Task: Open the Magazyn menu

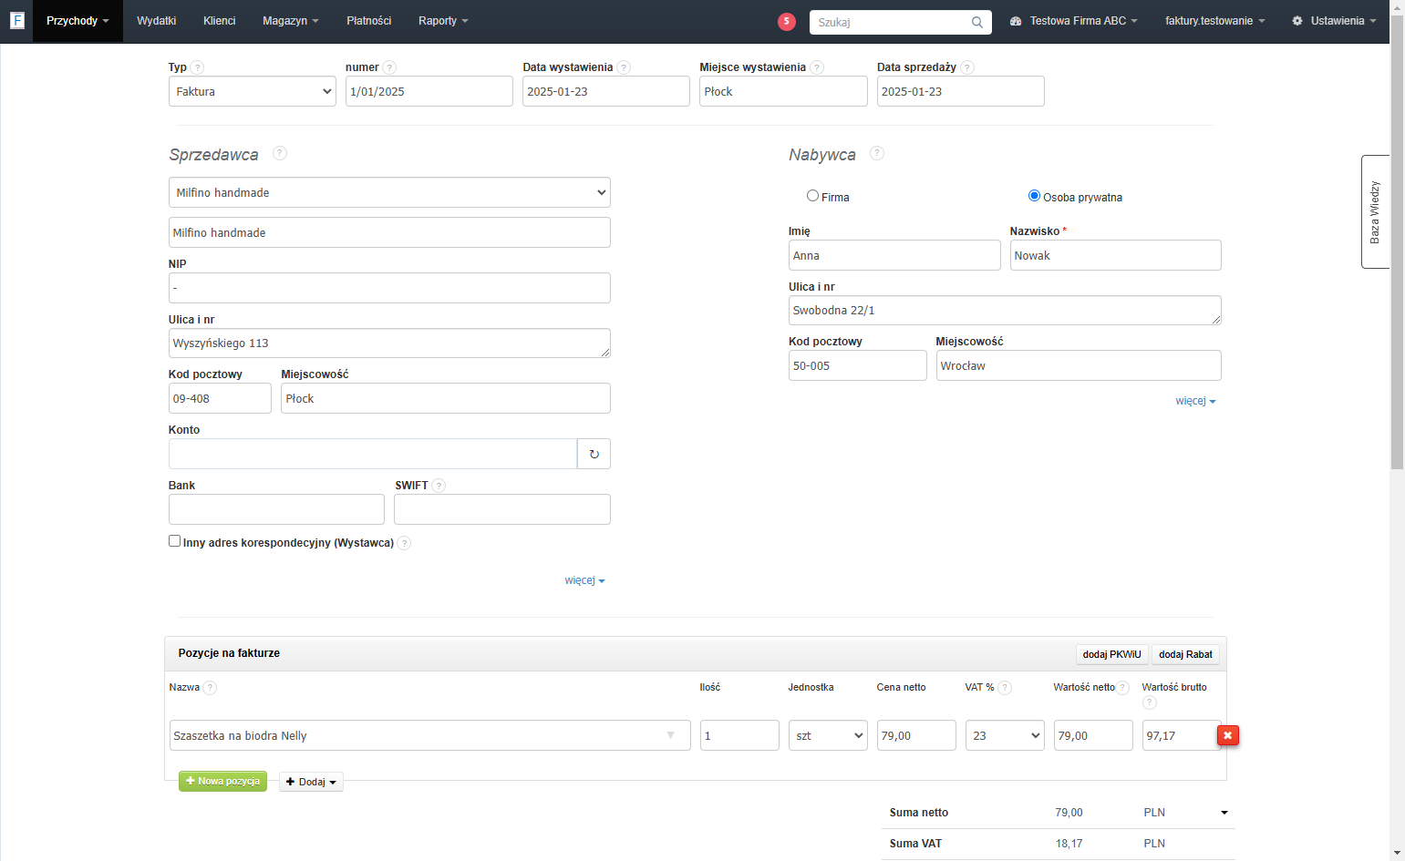Action: coord(290,21)
